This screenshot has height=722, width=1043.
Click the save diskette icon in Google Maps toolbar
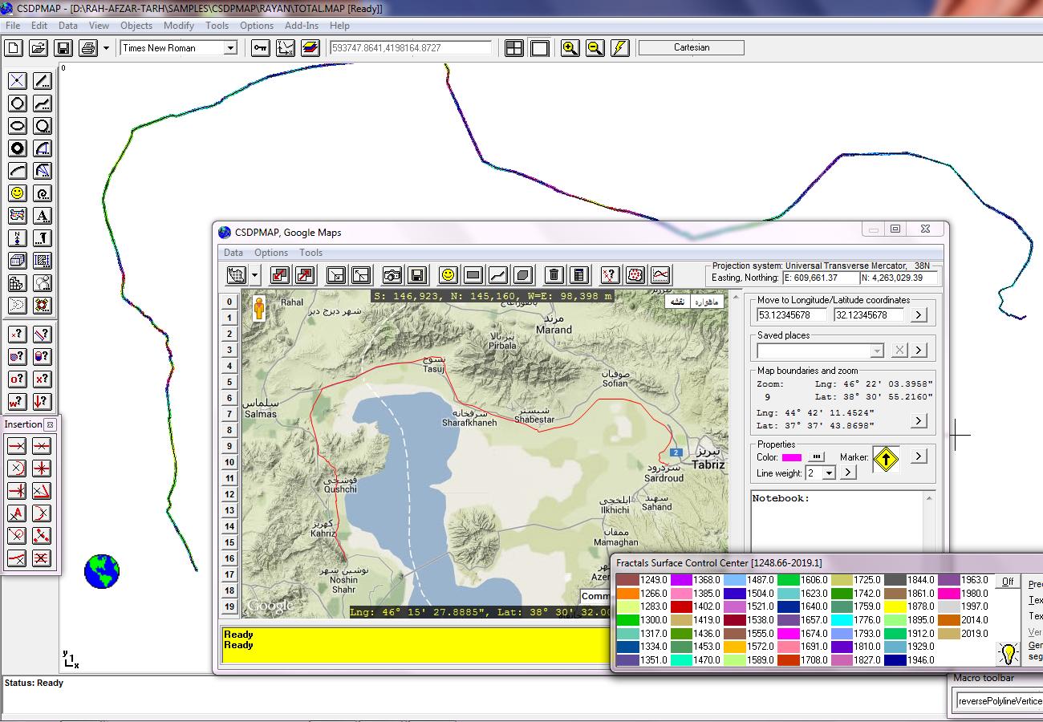tap(417, 275)
